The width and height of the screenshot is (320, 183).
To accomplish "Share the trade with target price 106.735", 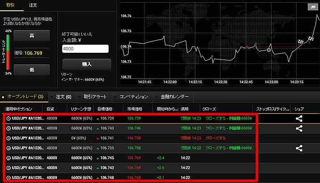I will pos(299,148).
